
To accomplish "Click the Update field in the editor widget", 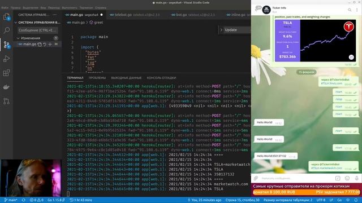I will click(x=238, y=30).
